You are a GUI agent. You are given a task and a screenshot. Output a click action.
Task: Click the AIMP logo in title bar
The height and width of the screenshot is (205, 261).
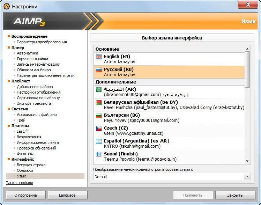[x=7, y=7]
